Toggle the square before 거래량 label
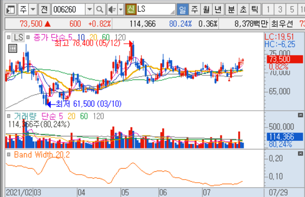This screenshot has width=305, height=197. point(8,116)
